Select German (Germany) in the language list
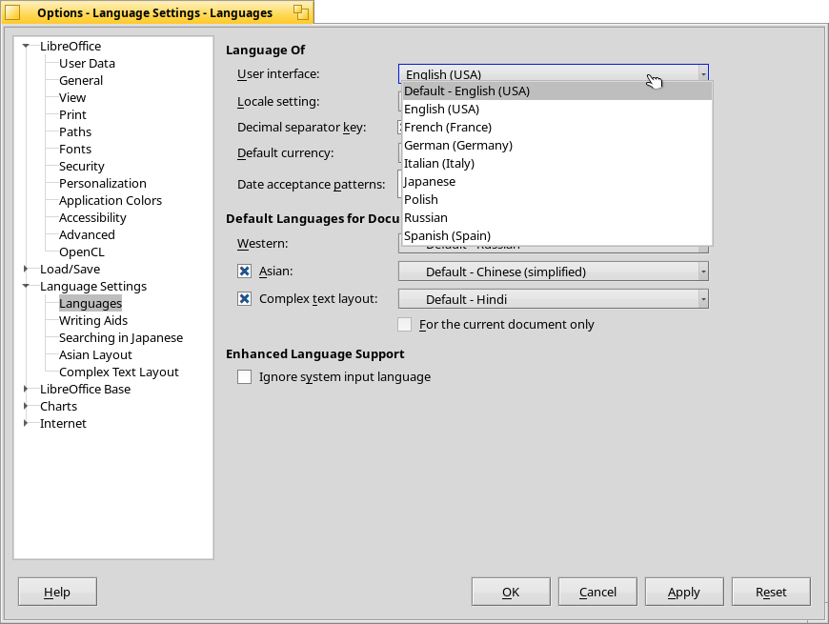Screen dimensions: 829x624 (557, 146)
